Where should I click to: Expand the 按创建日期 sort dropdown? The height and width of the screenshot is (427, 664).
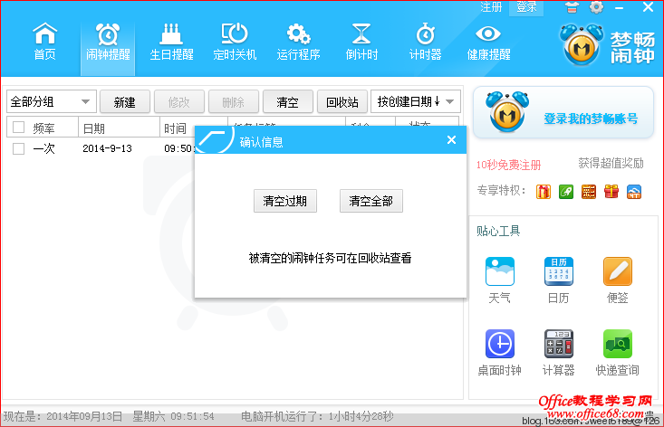[416, 101]
